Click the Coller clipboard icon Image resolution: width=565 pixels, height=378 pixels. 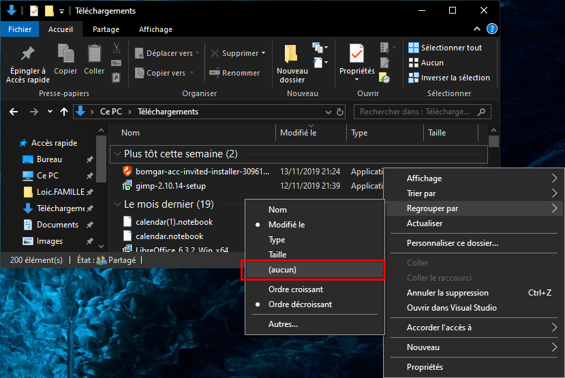94,54
